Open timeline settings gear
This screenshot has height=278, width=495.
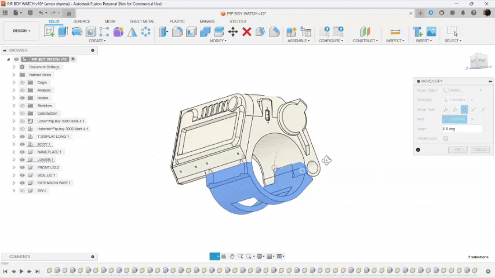point(488,271)
